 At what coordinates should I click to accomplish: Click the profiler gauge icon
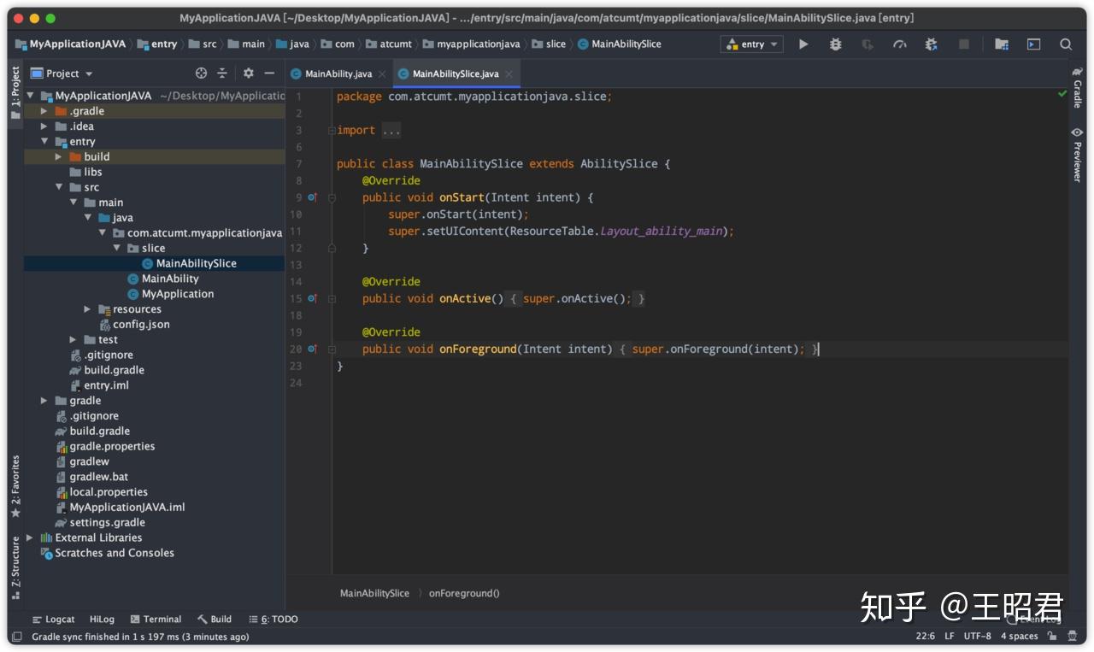tap(900, 44)
